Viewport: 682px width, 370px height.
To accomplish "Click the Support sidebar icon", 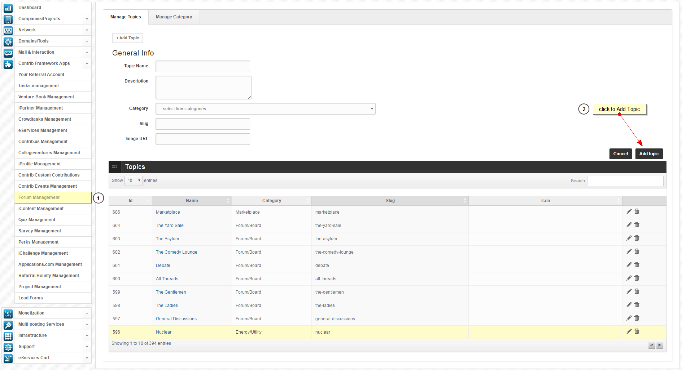I will [8, 347].
